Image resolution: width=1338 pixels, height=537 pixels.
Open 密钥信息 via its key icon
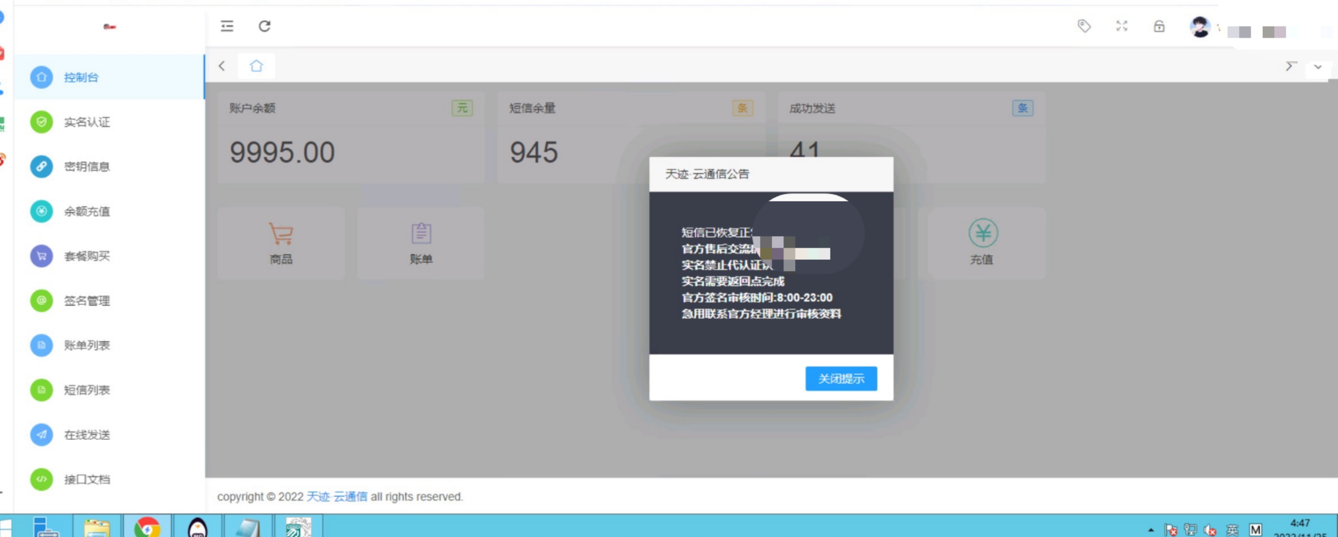tap(41, 167)
